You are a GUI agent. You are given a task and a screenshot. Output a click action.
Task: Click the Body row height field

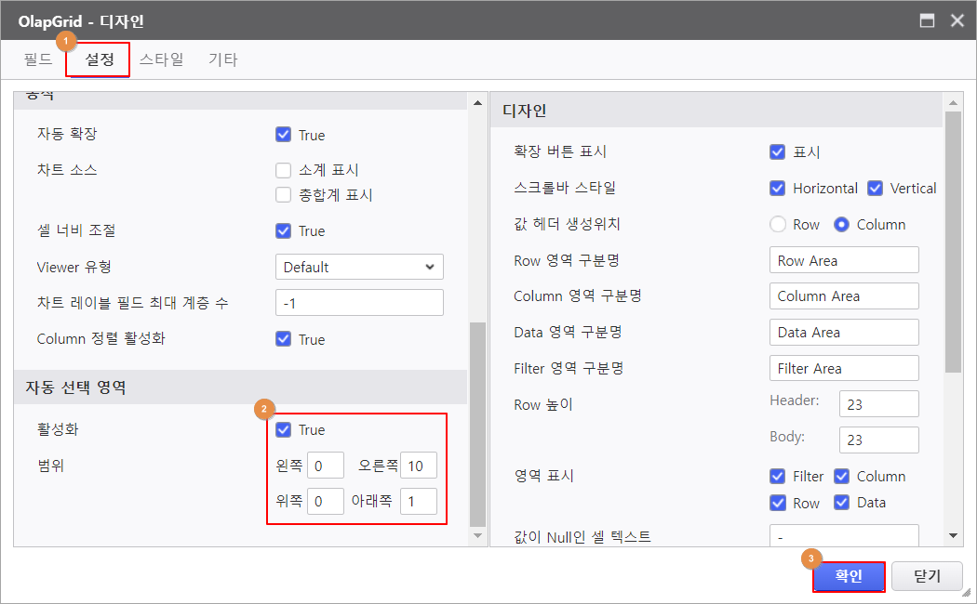(x=879, y=440)
